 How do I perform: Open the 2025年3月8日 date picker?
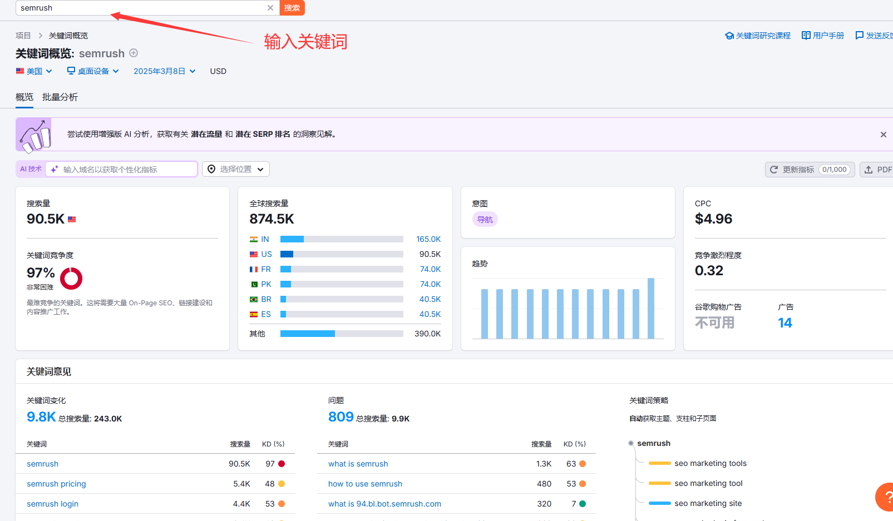click(x=164, y=71)
